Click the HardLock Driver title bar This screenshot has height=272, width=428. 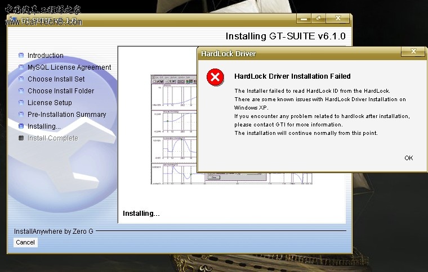pyautogui.click(x=298, y=53)
